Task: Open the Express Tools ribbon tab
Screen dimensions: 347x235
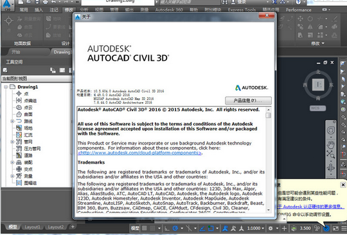Action: click(242, 10)
